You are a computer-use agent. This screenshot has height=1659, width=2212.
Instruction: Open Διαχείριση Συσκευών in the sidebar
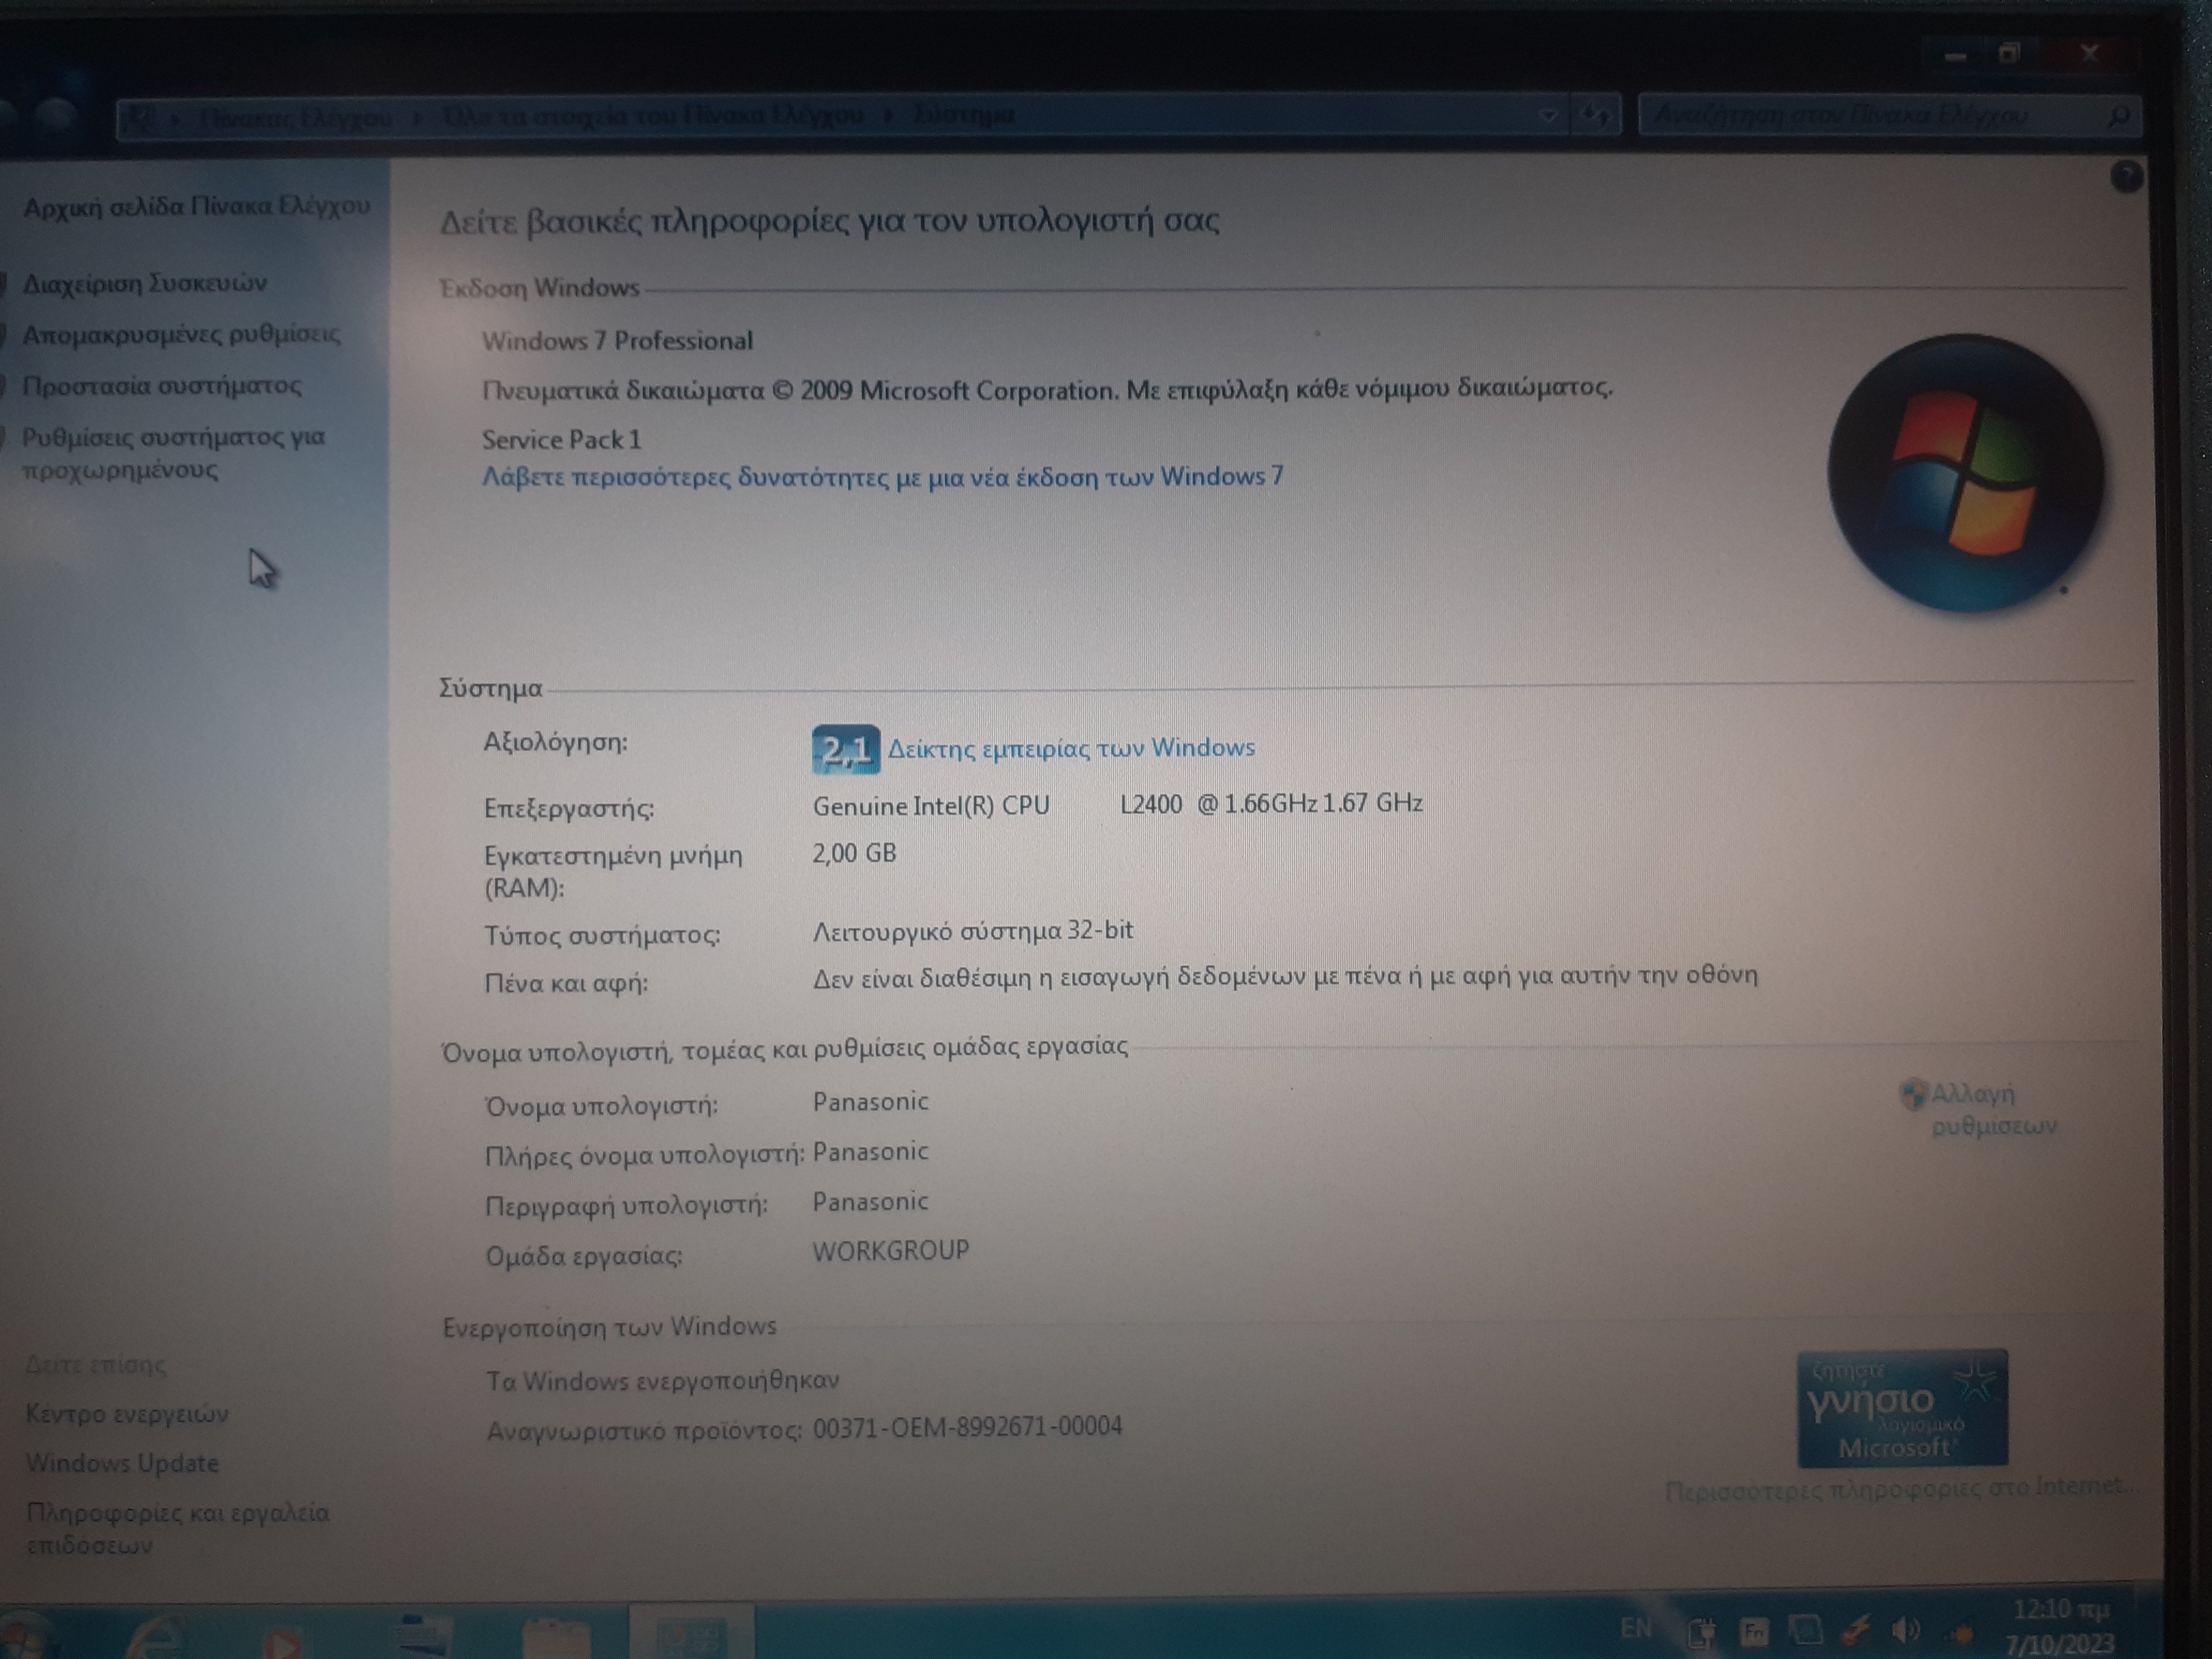click(x=145, y=284)
